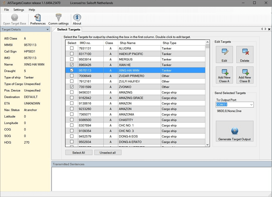This screenshot has width=272, height=197.
Task: Check the HAEKUP PACIFIC checkbox
Action: pyautogui.click(x=72, y=54)
